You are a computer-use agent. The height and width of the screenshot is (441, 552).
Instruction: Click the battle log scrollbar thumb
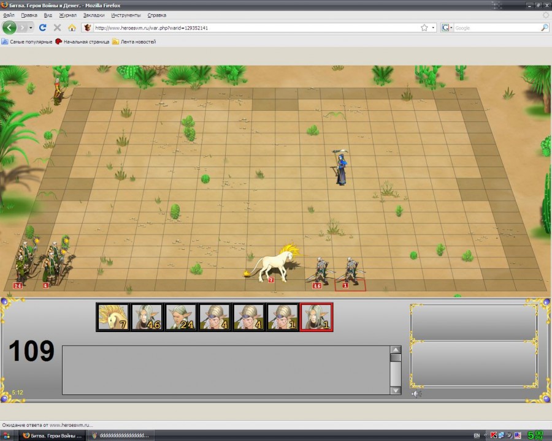click(x=396, y=358)
